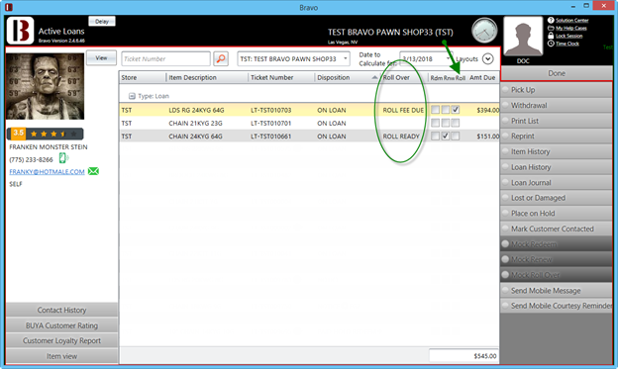Click the Ticket Number input field
The height and width of the screenshot is (369, 618).
pos(165,58)
